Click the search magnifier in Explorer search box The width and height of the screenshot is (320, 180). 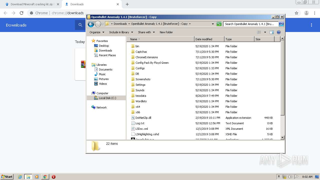click(281, 24)
